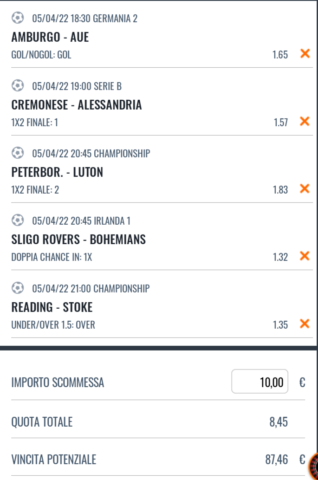Remove the Cremonese - Alessandria selection
Viewport: 318px width, 480px height.
305,121
